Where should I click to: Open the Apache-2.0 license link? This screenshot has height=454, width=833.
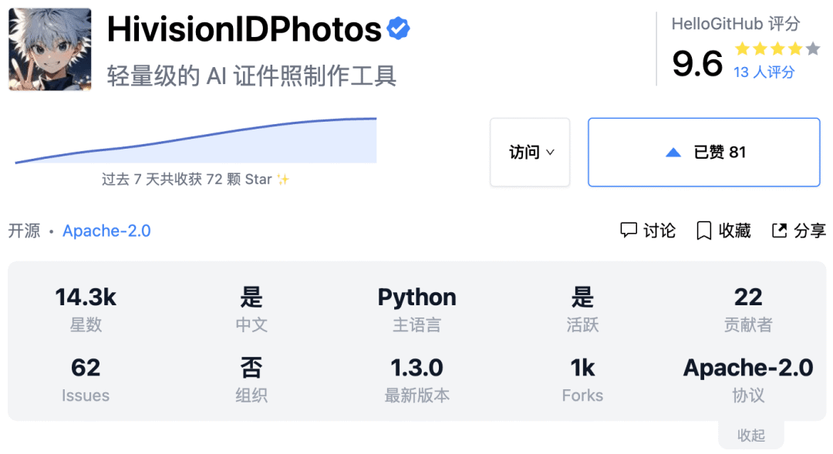tap(106, 230)
